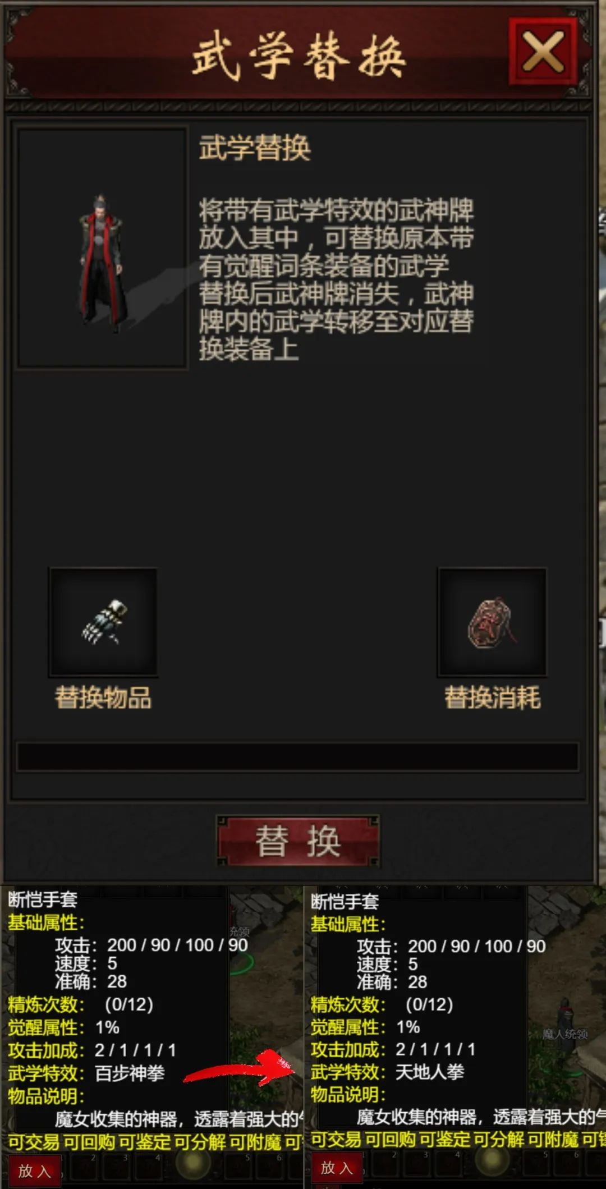Close the 武学替换 window with X

[543, 52]
